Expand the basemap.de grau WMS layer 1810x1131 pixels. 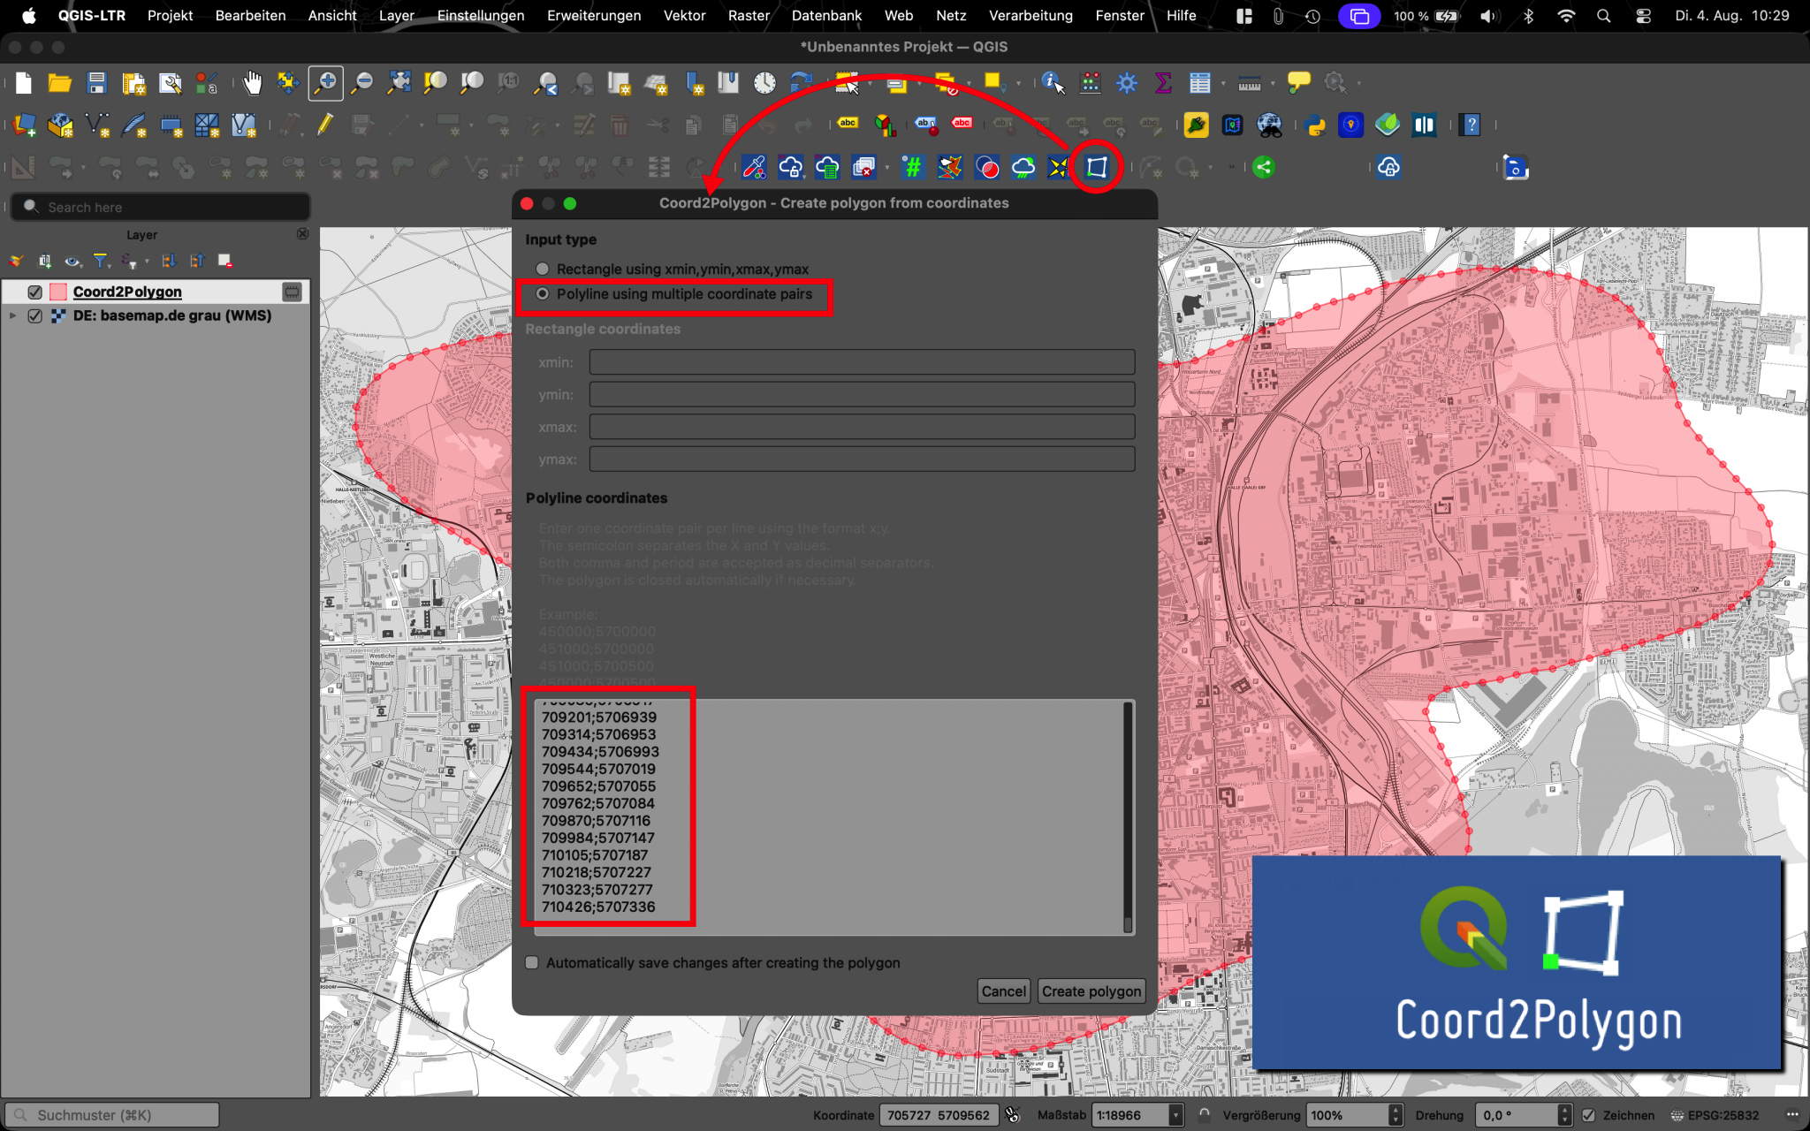click(12, 315)
